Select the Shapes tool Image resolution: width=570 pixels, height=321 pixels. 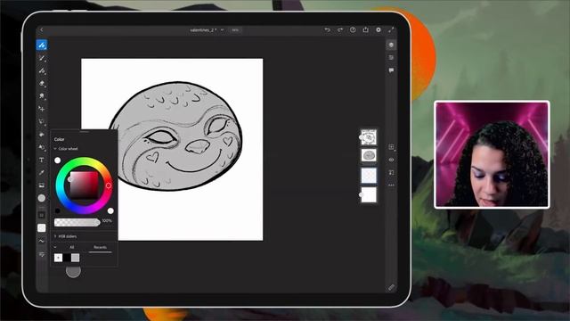coord(42,147)
